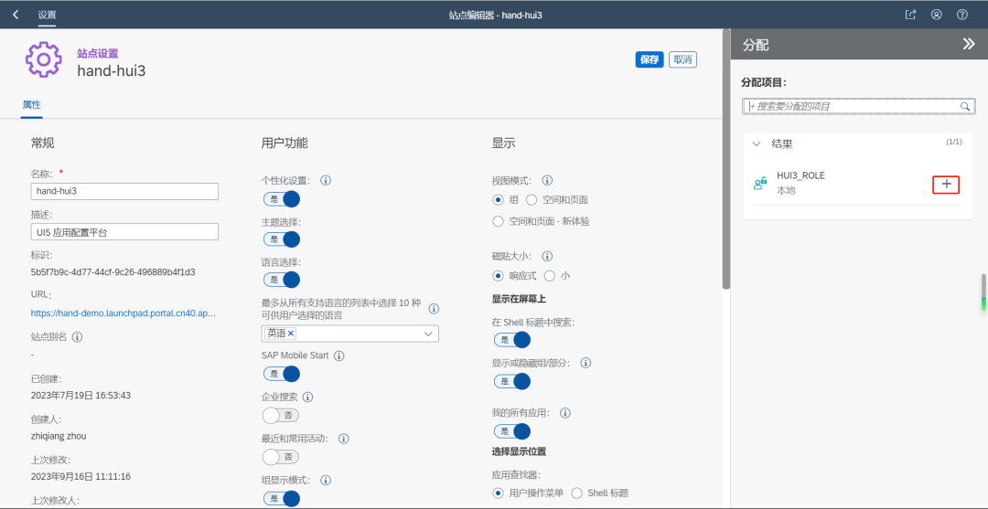Click the 描述 input field
The width and height of the screenshot is (988, 509).
point(124,231)
